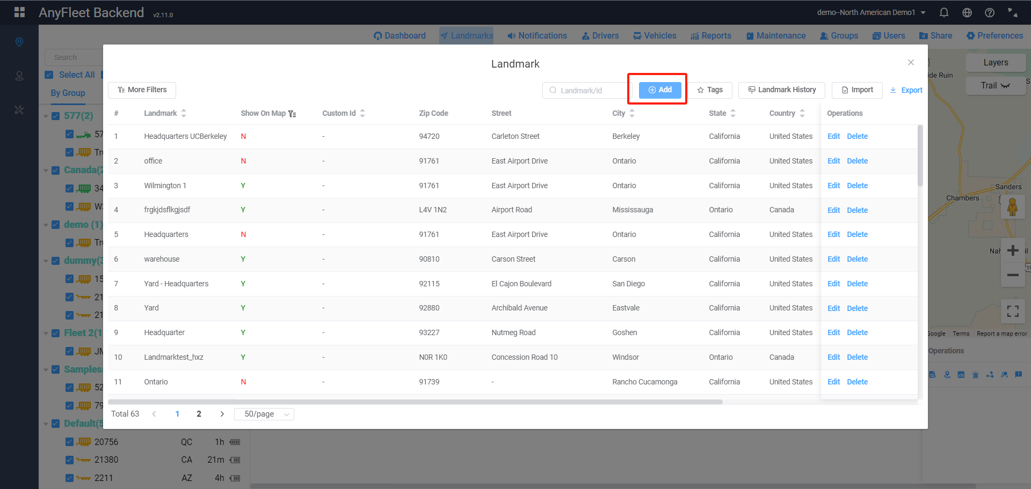The height and width of the screenshot is (489, 1031).
Task: Open the Maintenance menu
Action: [776, 36]
